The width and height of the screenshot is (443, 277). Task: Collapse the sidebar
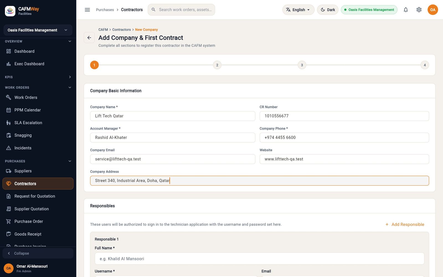[38, 253]
